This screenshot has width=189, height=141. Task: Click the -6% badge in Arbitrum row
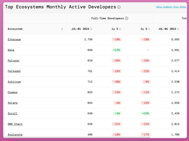pyautogui.click(x=147, y=82)
